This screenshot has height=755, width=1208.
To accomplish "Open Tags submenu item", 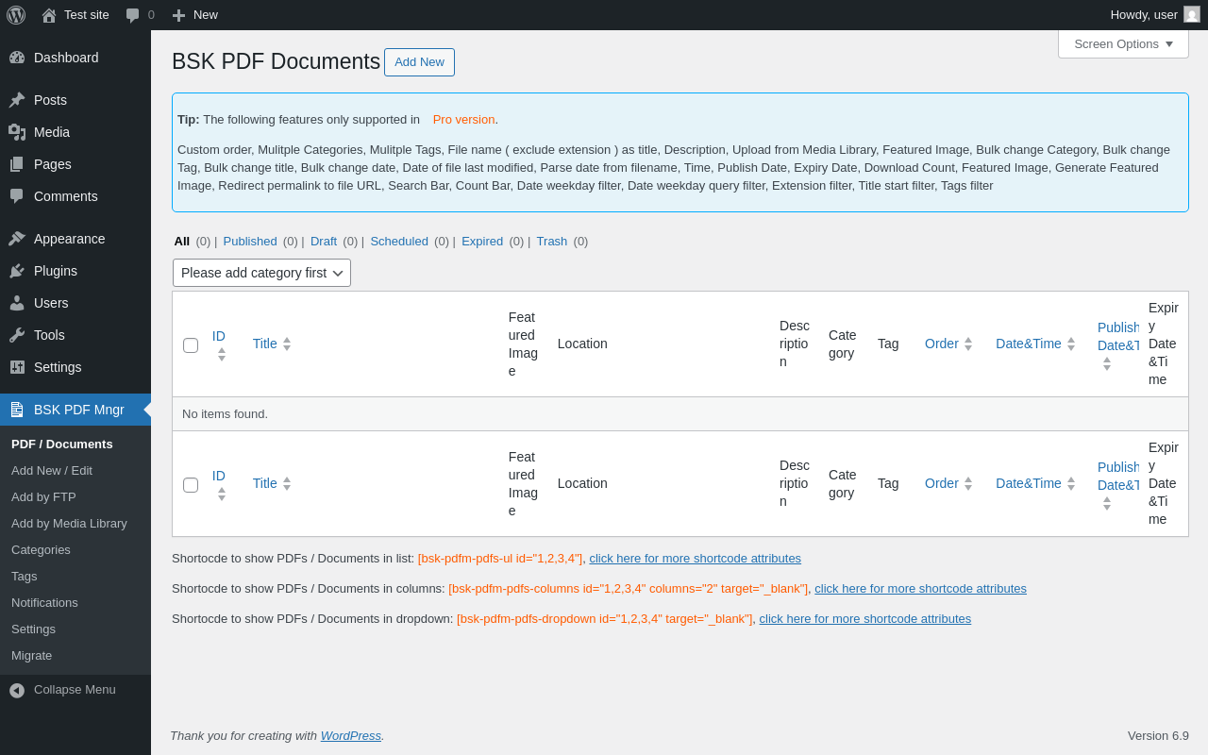I will (x=25, y=576).
